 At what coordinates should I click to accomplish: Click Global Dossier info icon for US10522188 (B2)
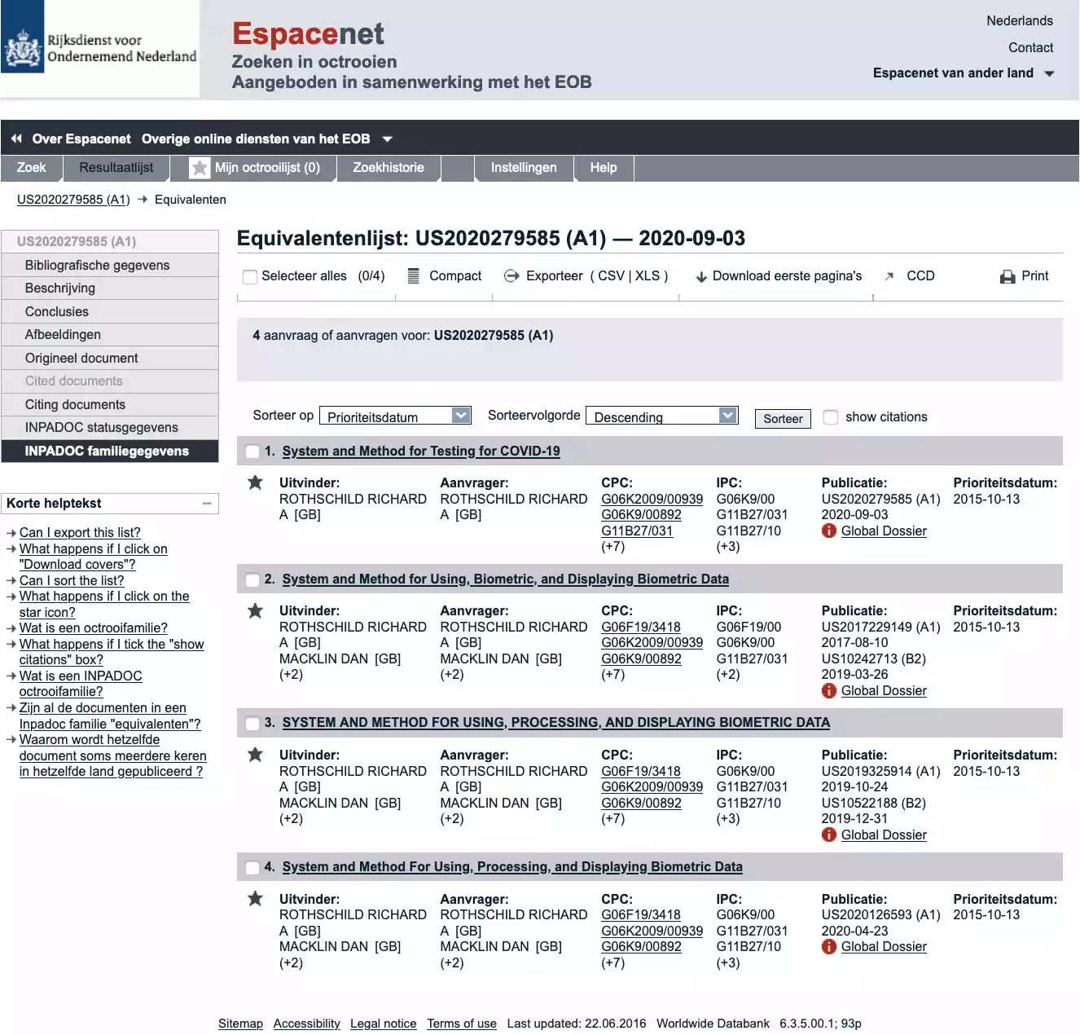coord(829,835)
